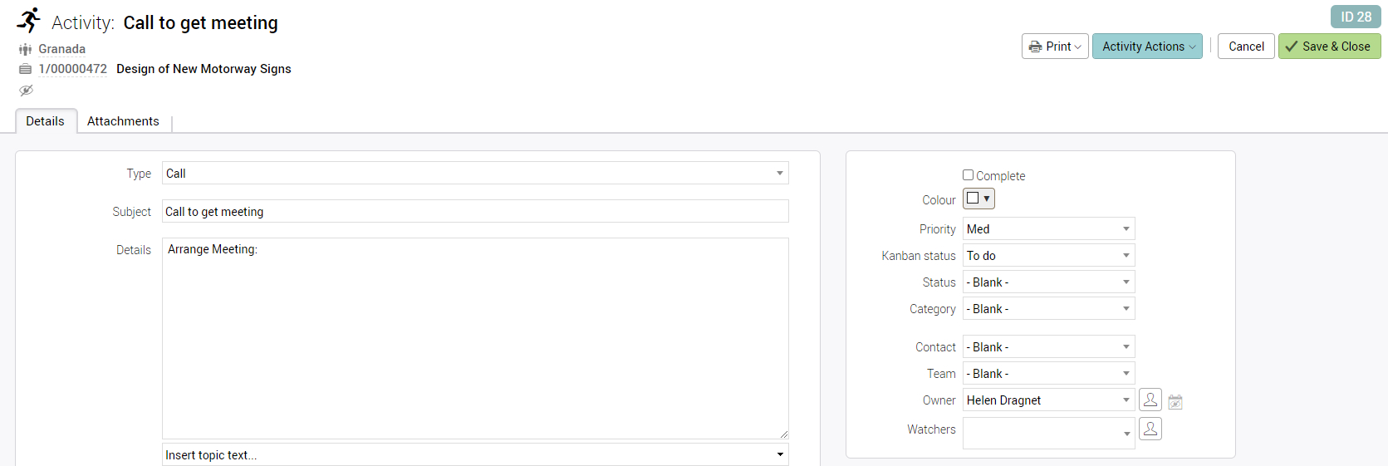The width and height of the screenshot is (1388, 466).
Task: Select the Details tab
Action: coord(45,121)
